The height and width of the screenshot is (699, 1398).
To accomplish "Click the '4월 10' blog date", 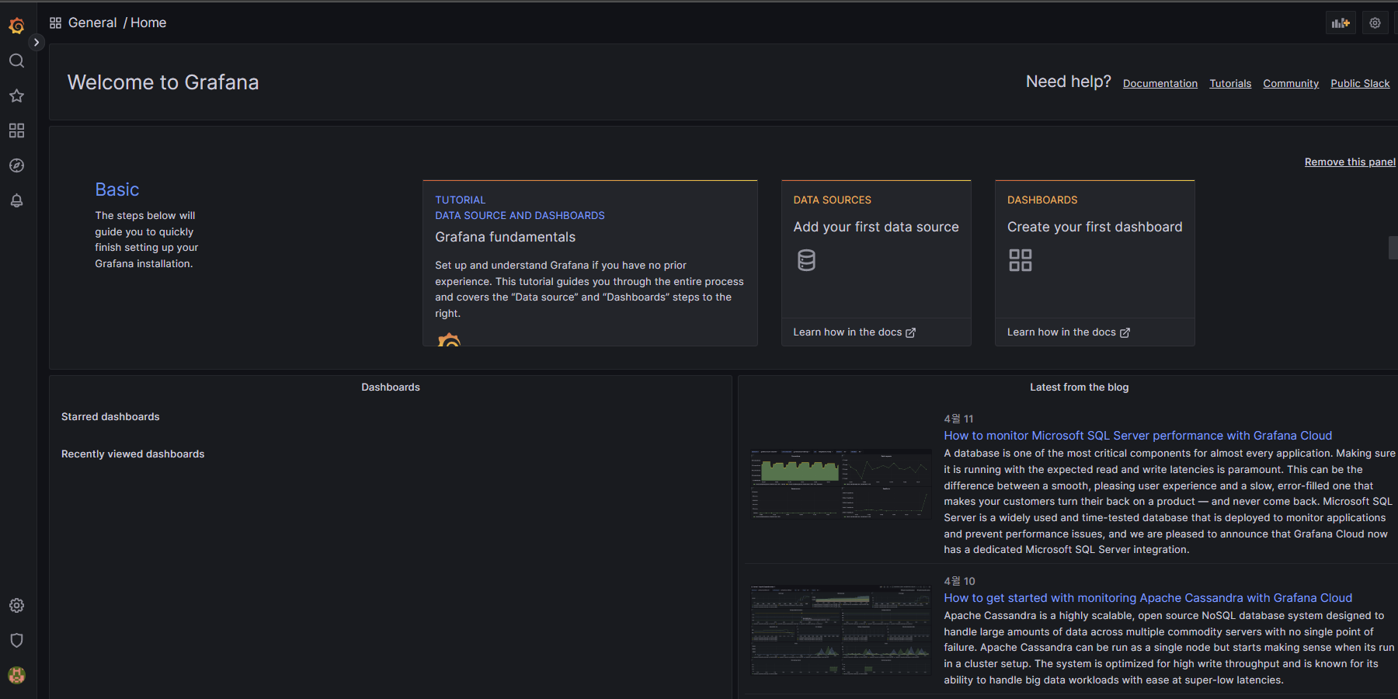I will tap(959, 581).
